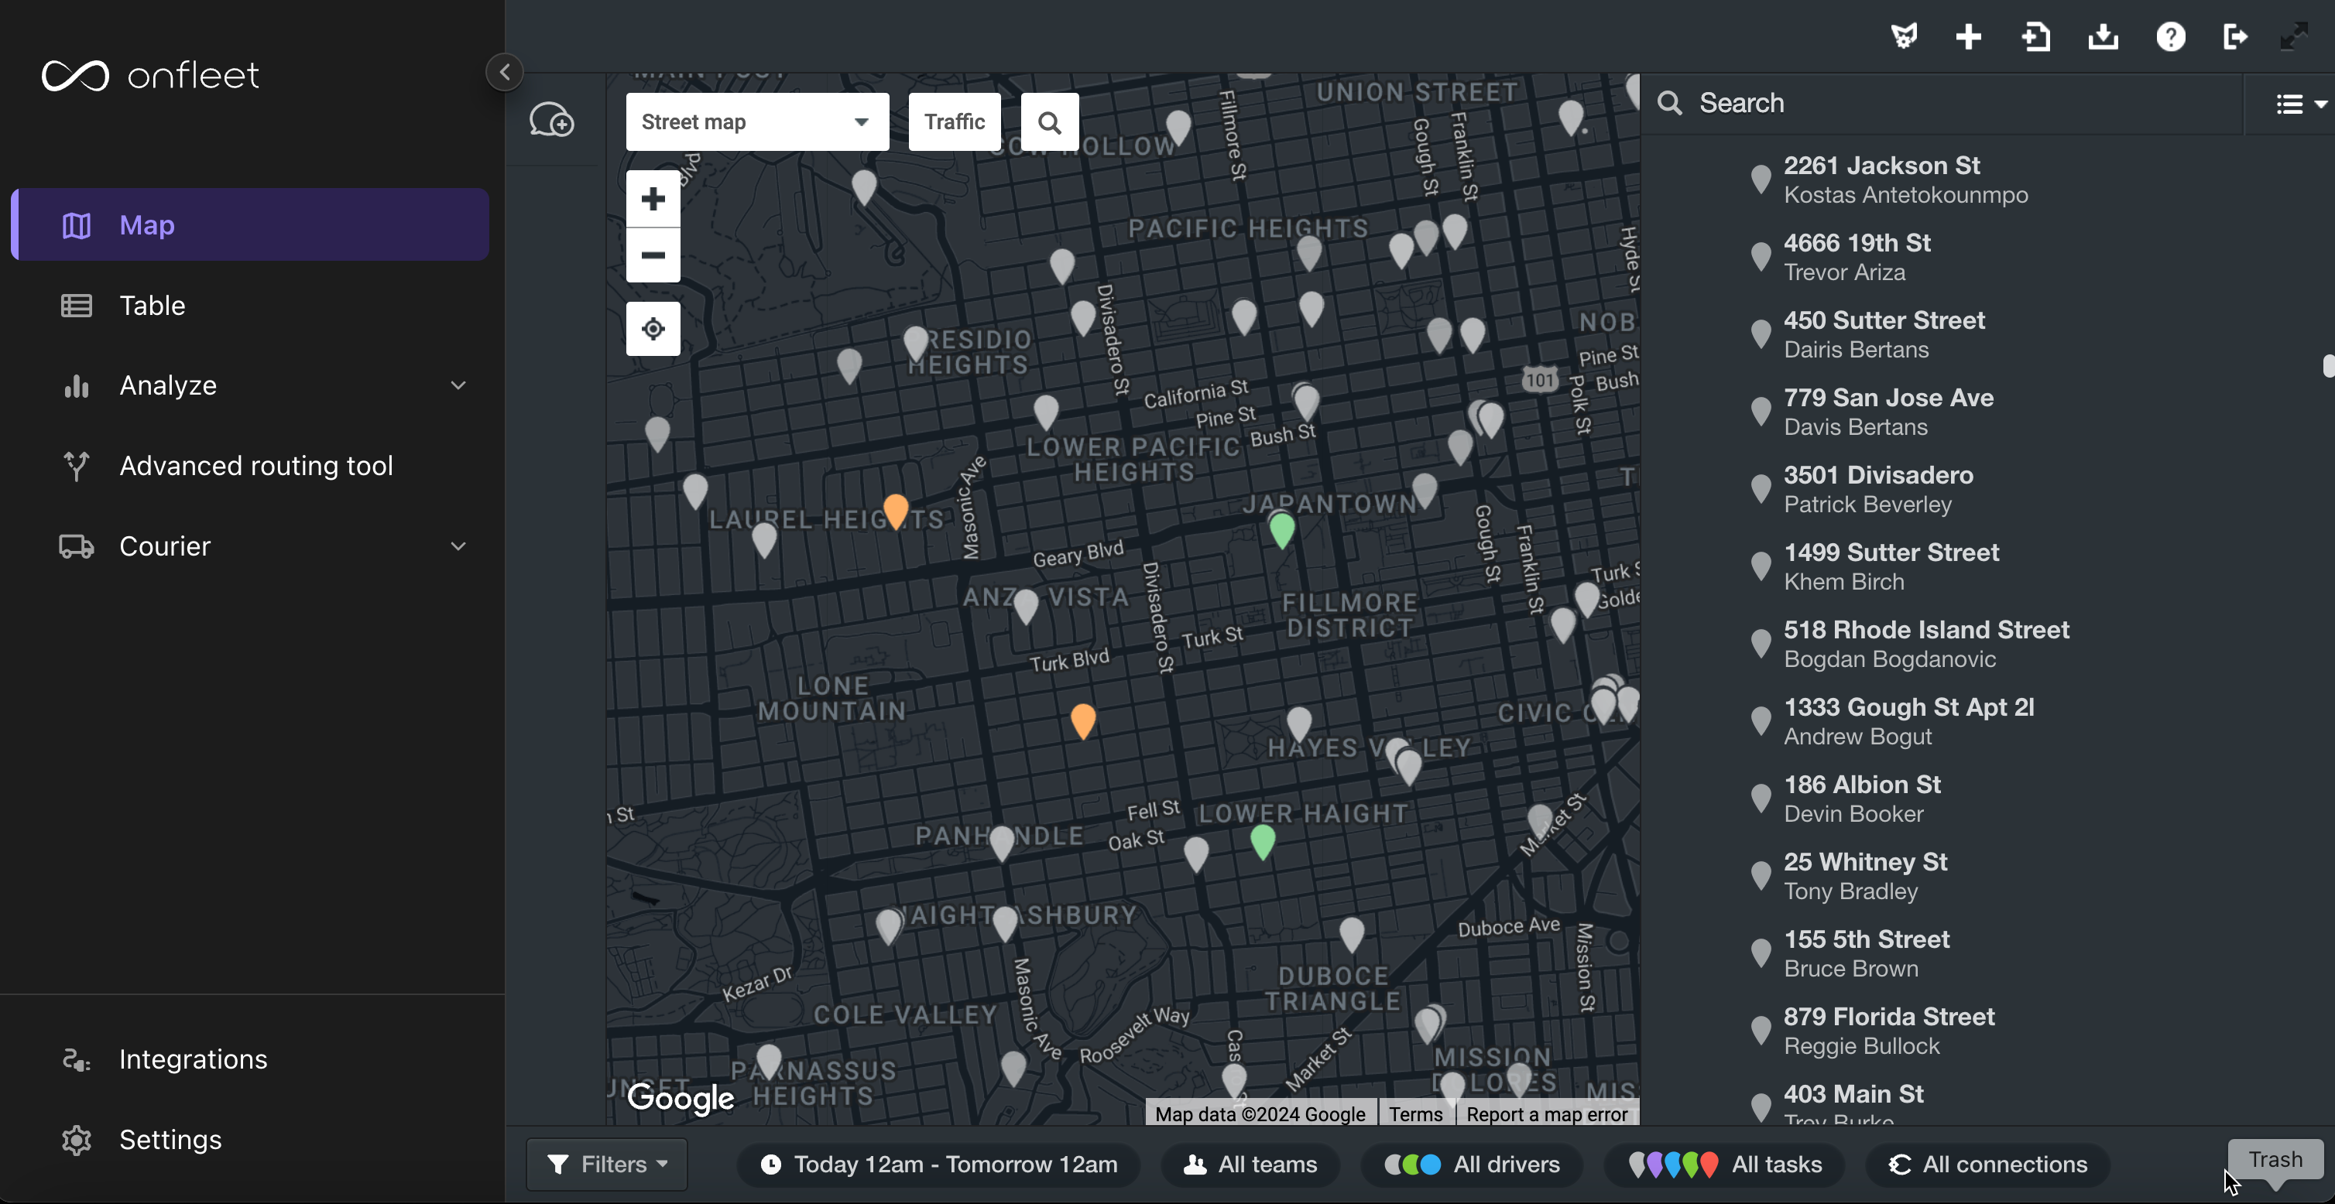Open the Advanced routing tool
Image resolution: width=2335 pixels, height=1204 pixels.
pyautogui.click(x=256, y=466)
